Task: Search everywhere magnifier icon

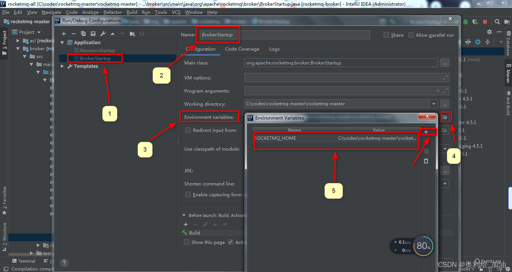Action: [x=497, y=22]
